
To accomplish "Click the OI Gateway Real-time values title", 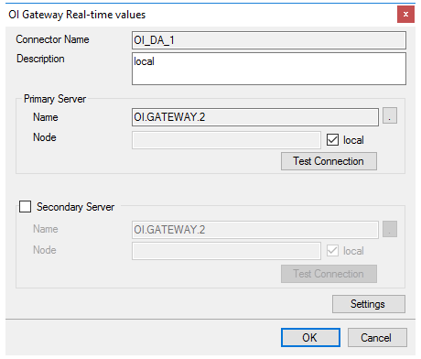I will point(77,15).
